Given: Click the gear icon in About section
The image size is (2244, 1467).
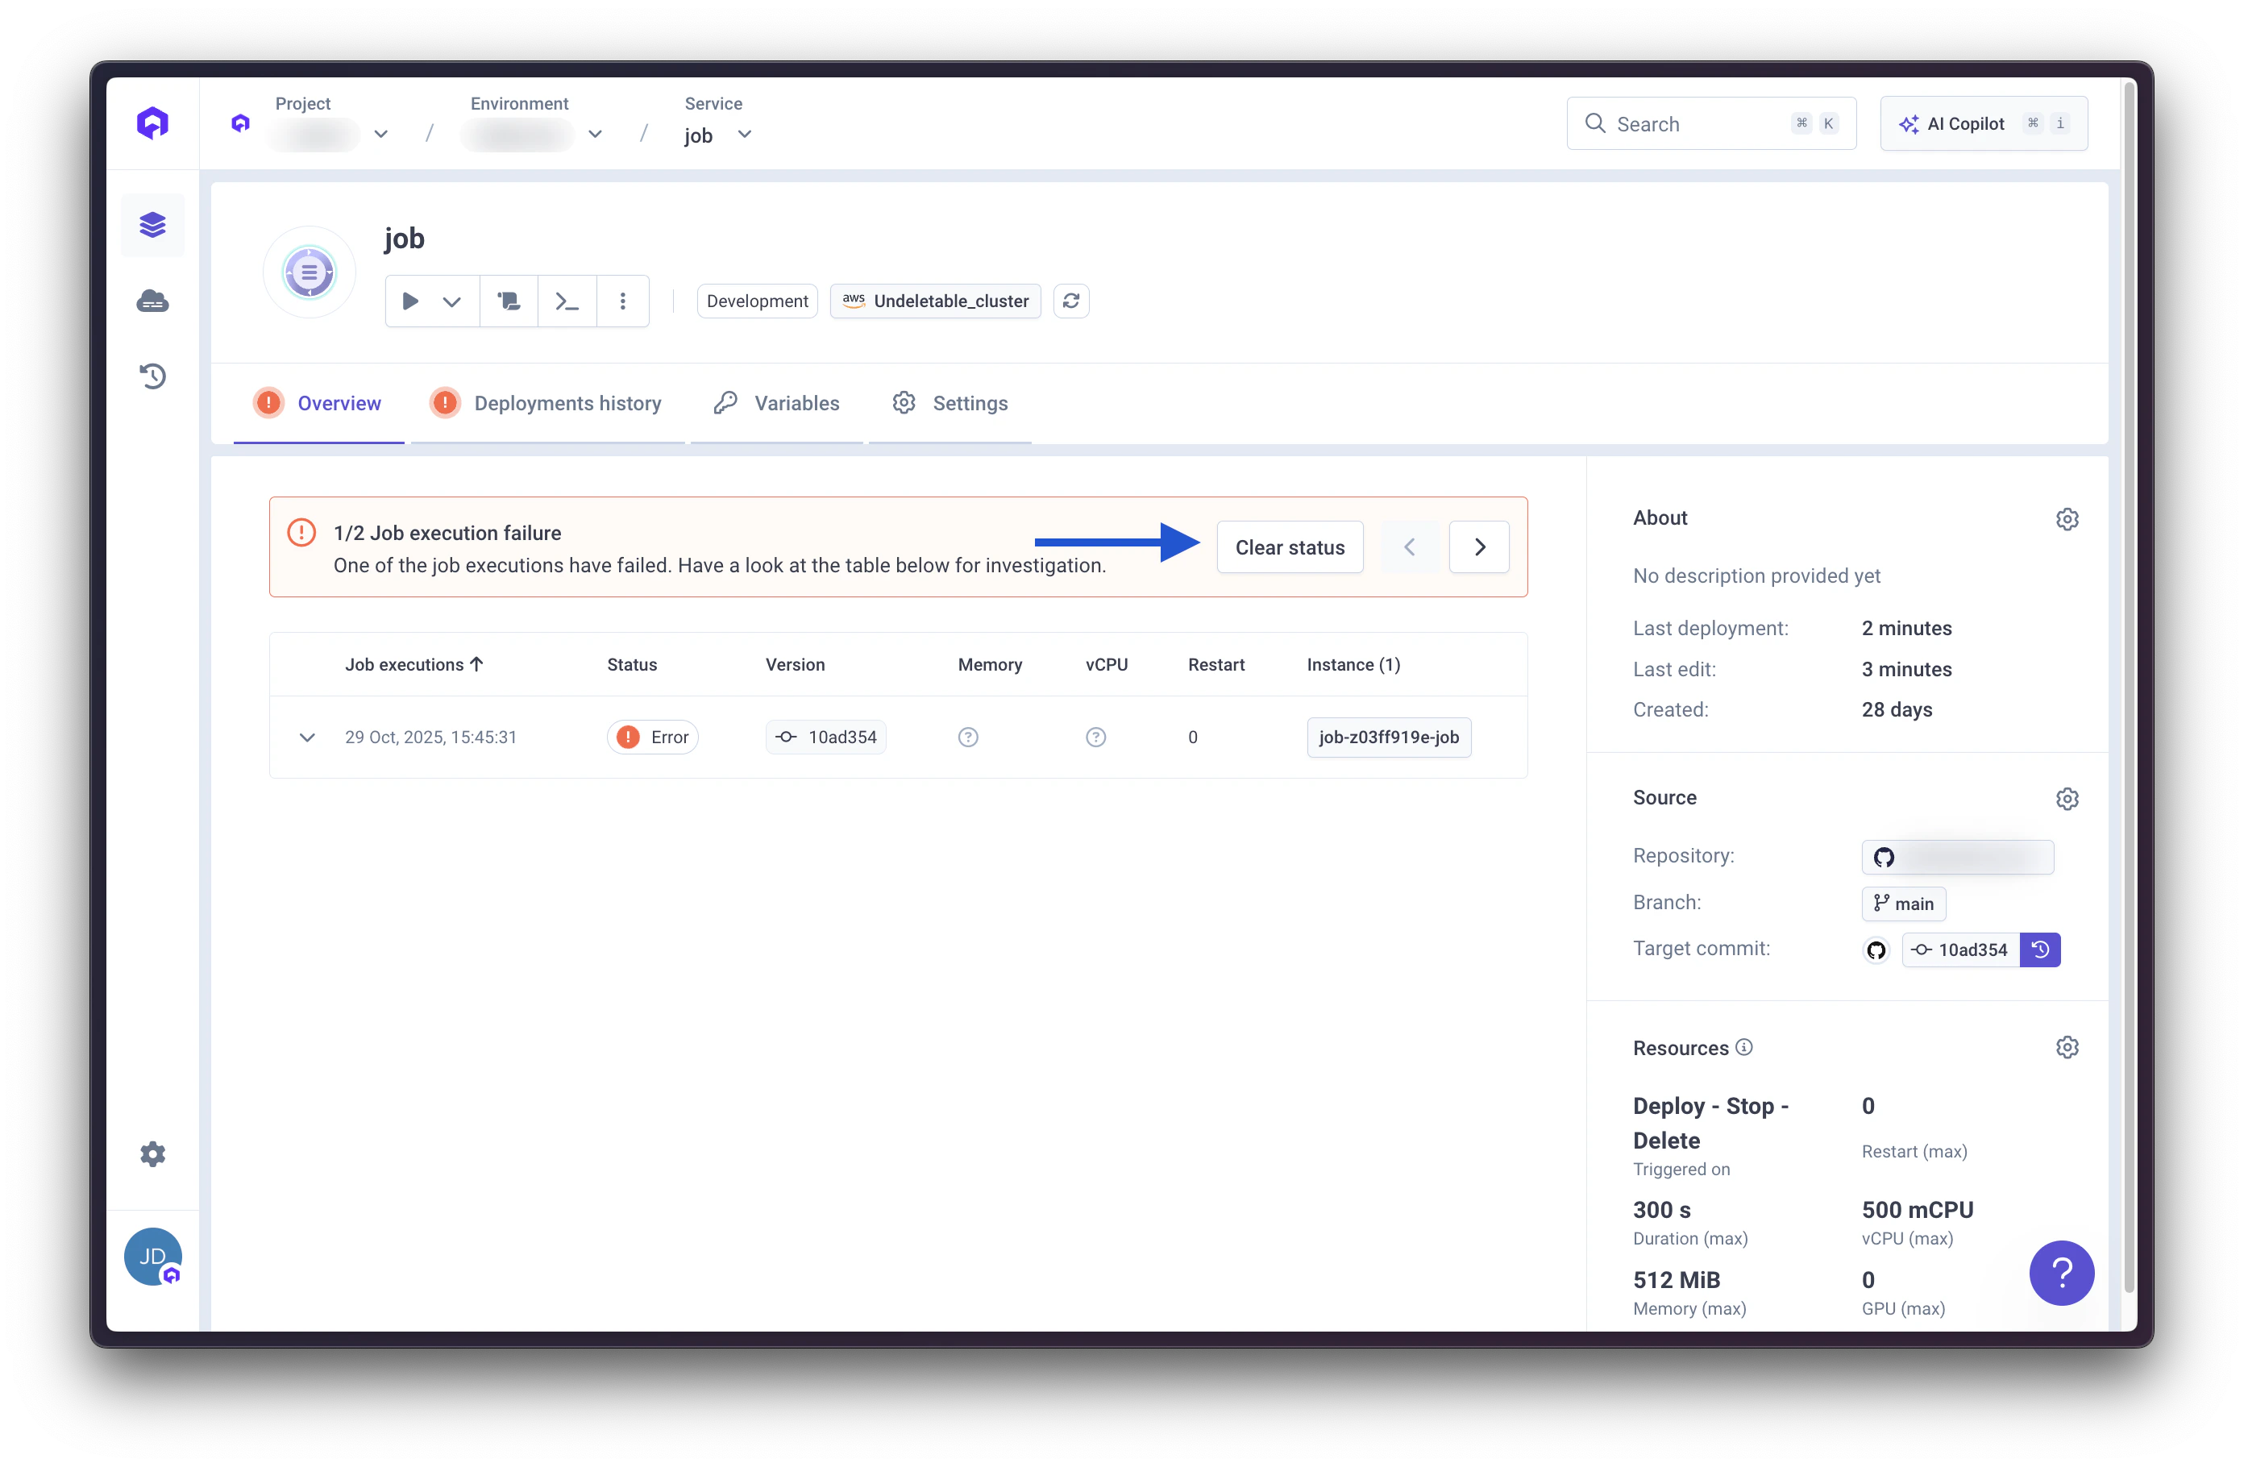Looking at the screenshot, I should point(2067,519).
